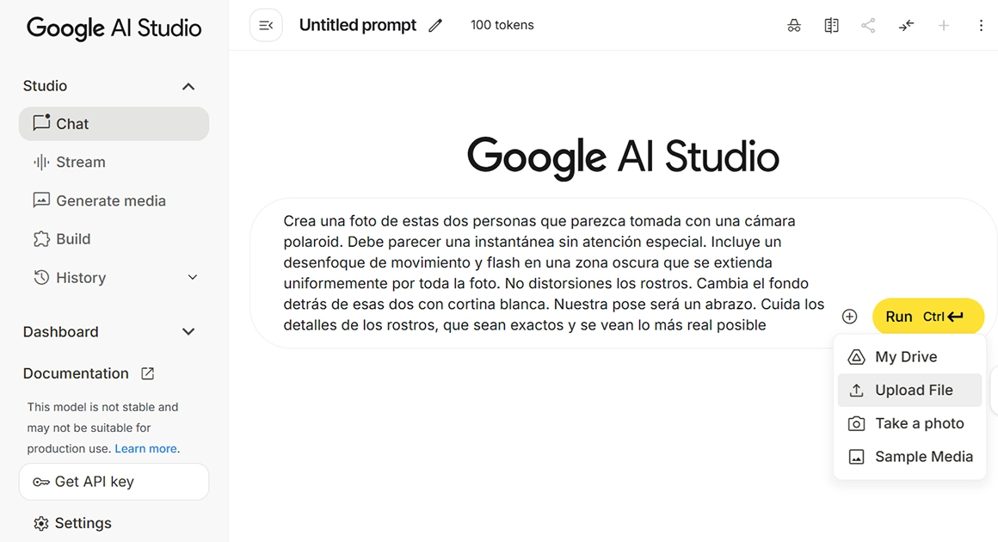Click the camera icon next to Take a photo
998x542 pixels.
click(857, 423)
